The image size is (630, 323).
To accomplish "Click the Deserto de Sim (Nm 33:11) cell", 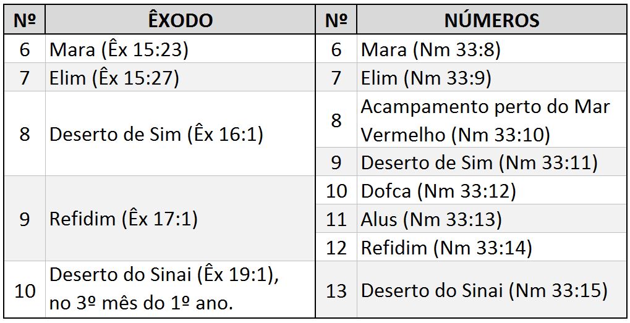I will pos(479,162).
